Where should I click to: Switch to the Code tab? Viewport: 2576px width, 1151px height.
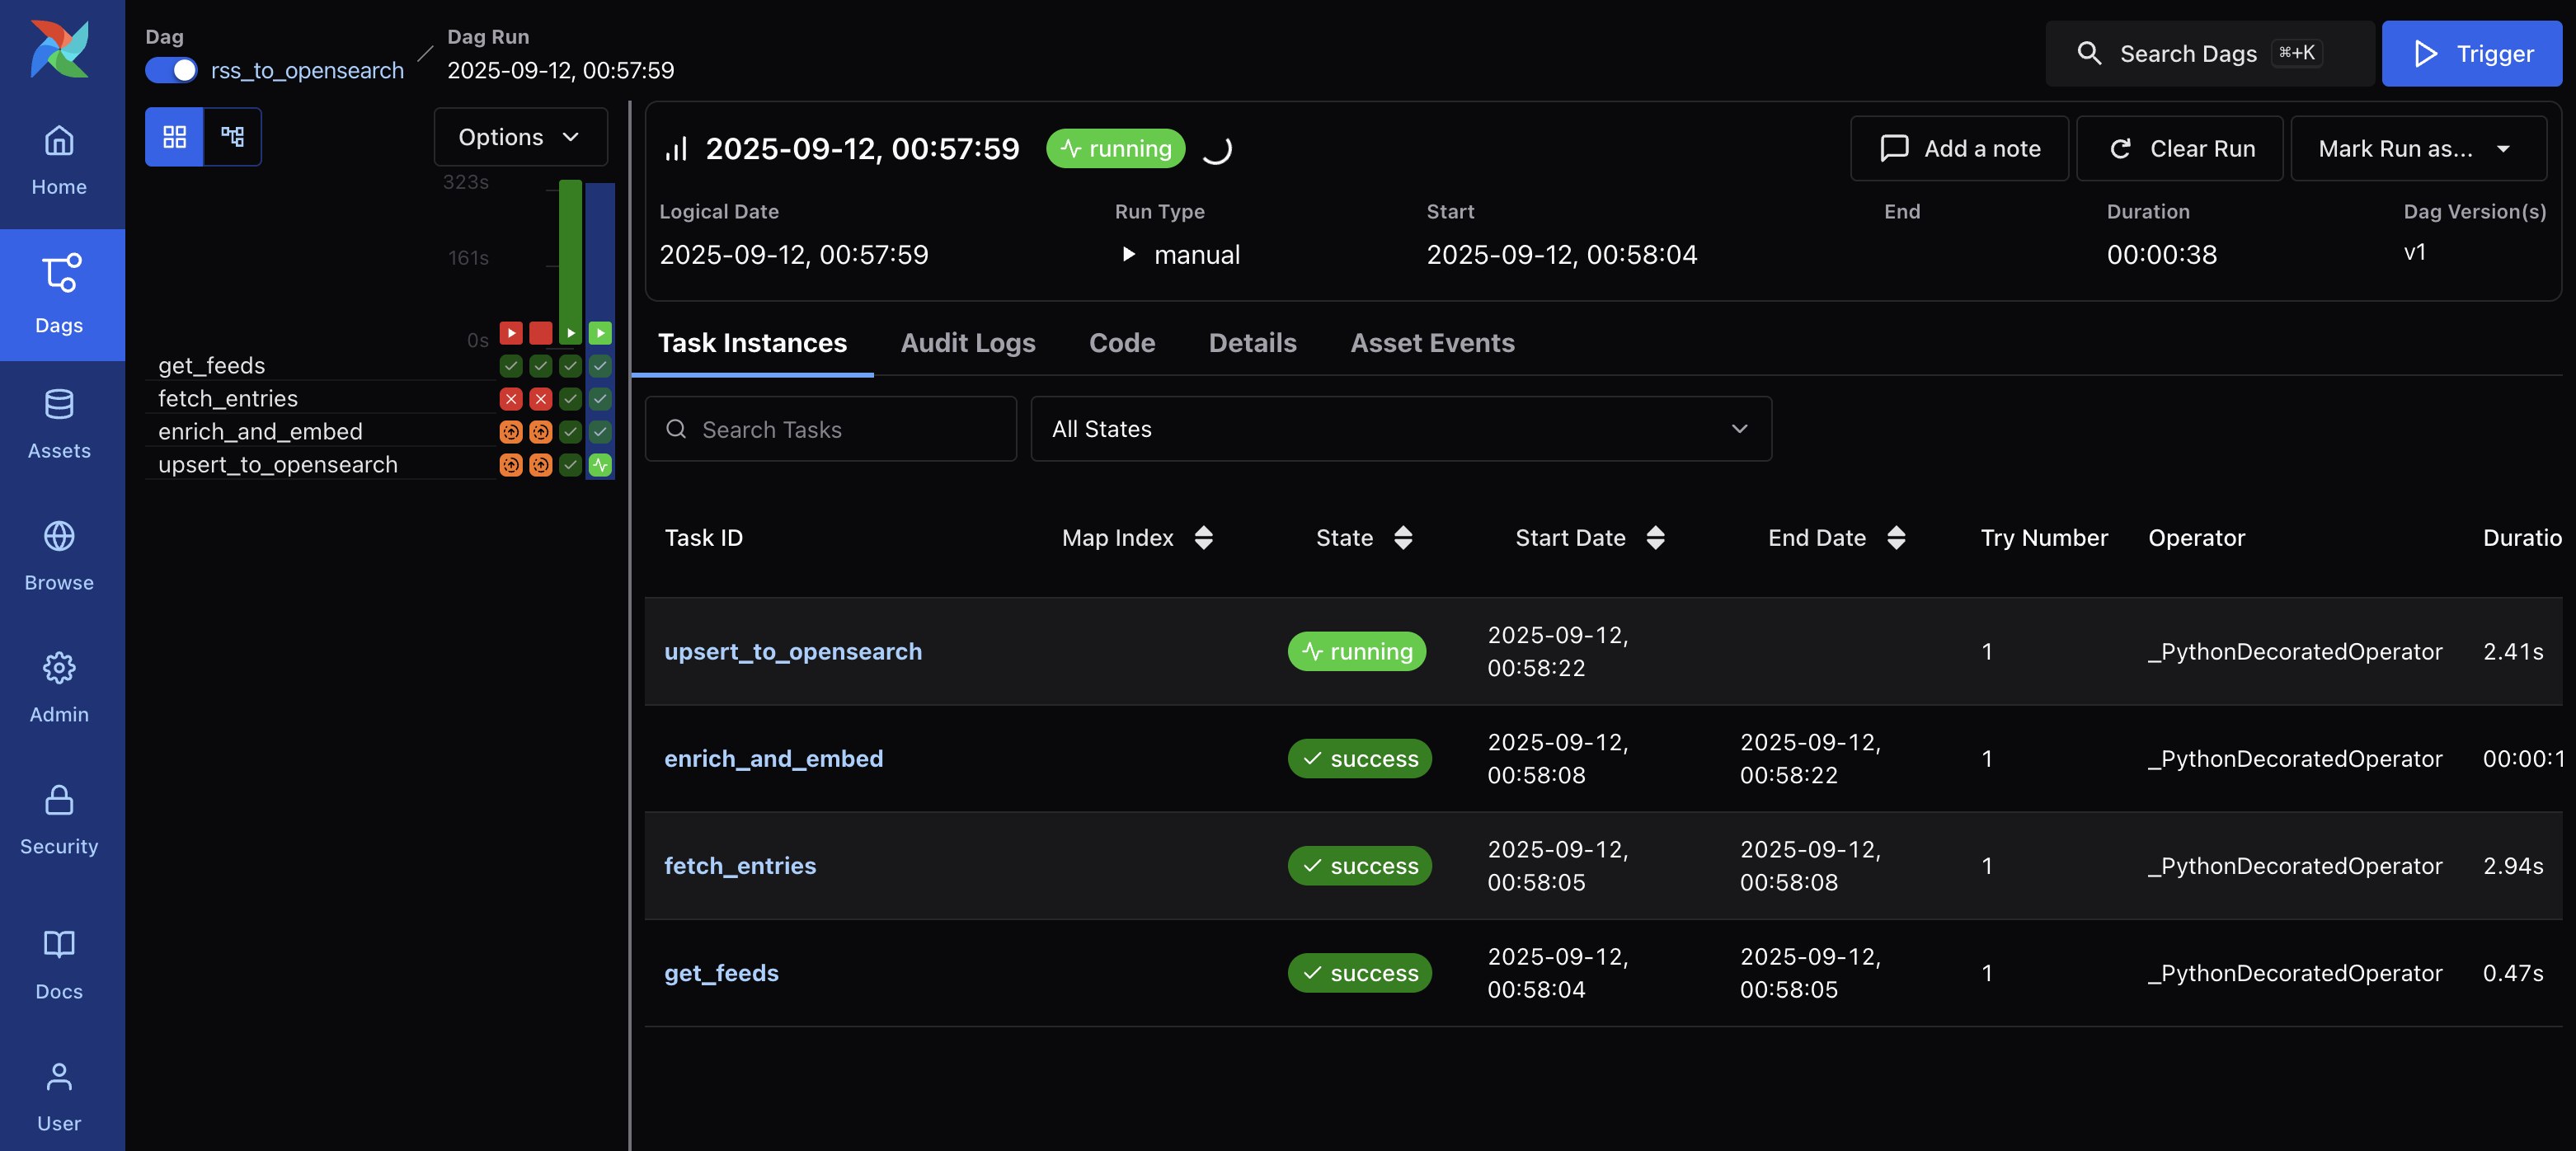tap(1121, 343)
